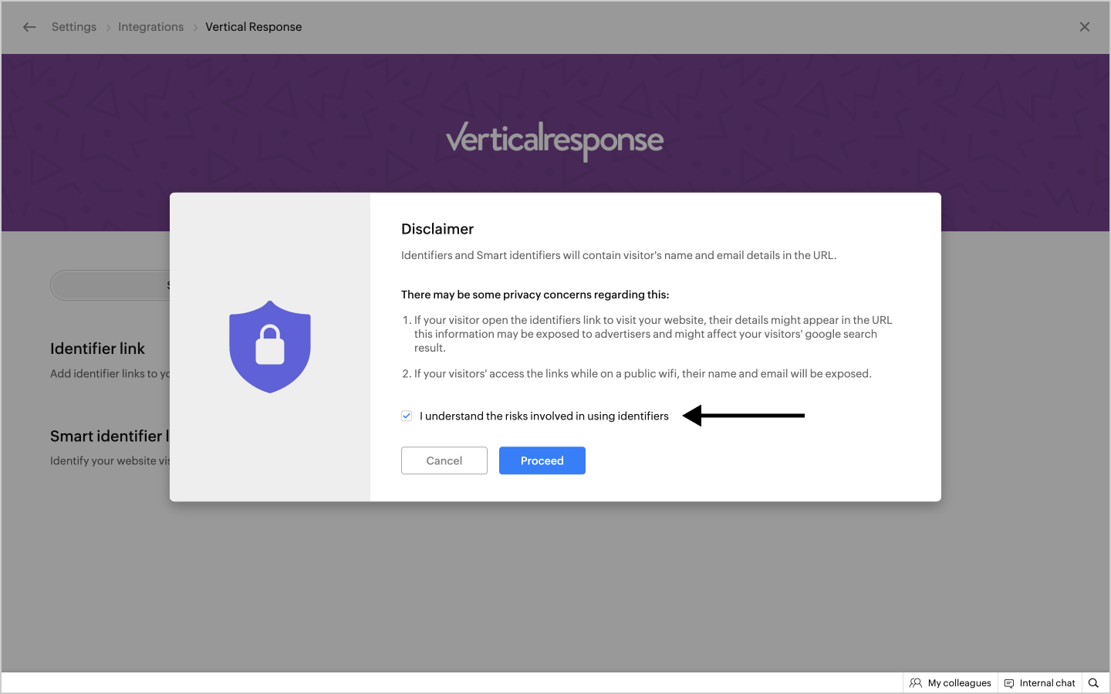Open the search icon in bottom bar

coord(1093,683)
